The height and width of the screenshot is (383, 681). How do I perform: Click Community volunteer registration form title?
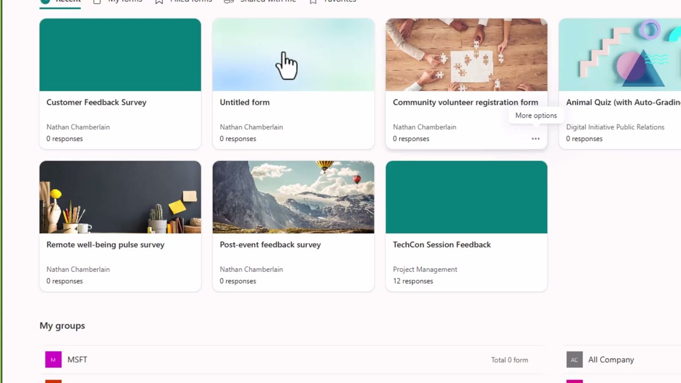click(466, 102)
